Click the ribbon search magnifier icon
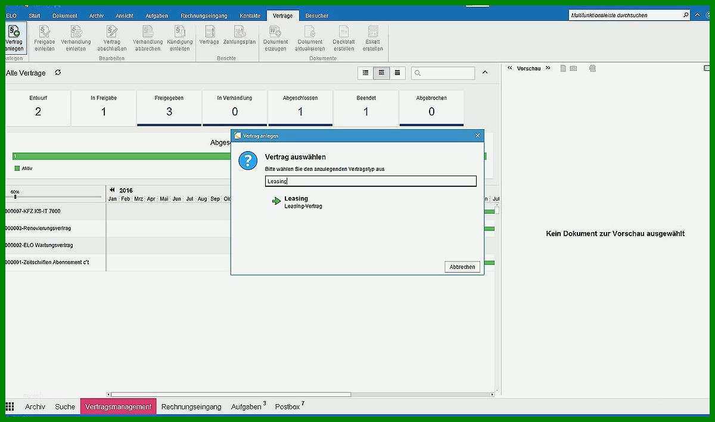 point(686,15)
